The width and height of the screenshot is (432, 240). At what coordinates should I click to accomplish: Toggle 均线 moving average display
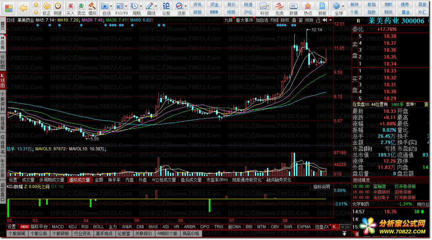[275, 20]
